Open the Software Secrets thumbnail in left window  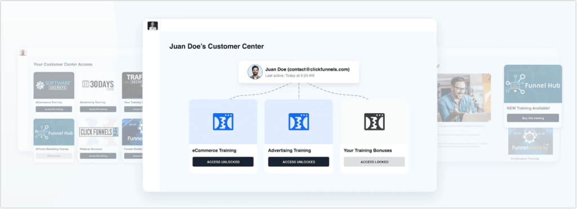(54, 86)
